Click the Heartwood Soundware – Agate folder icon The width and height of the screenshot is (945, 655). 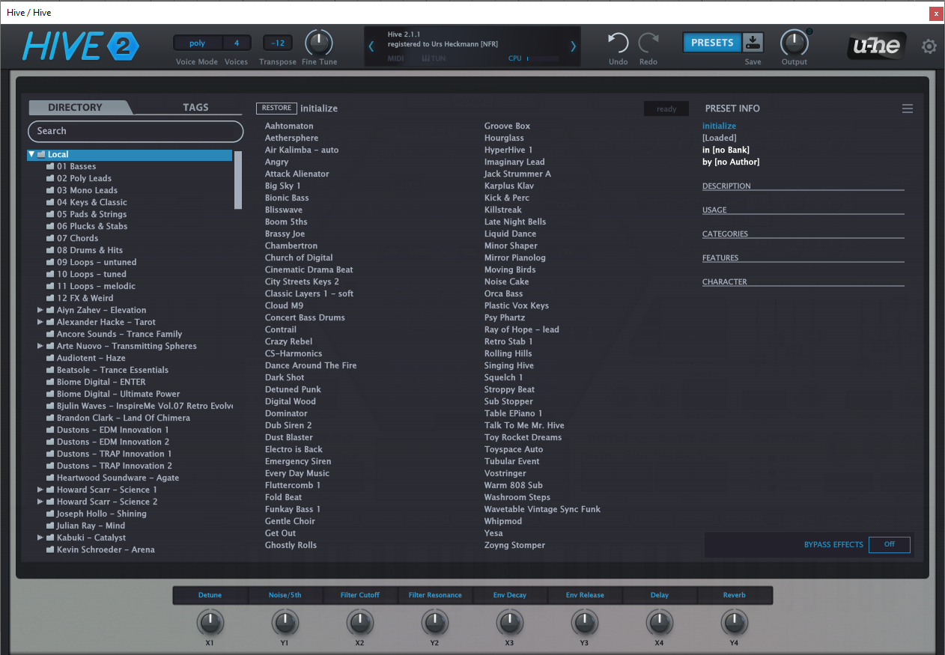pos(50,478)
